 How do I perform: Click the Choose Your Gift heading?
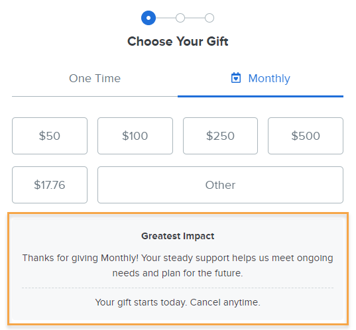tap(178, 41)
